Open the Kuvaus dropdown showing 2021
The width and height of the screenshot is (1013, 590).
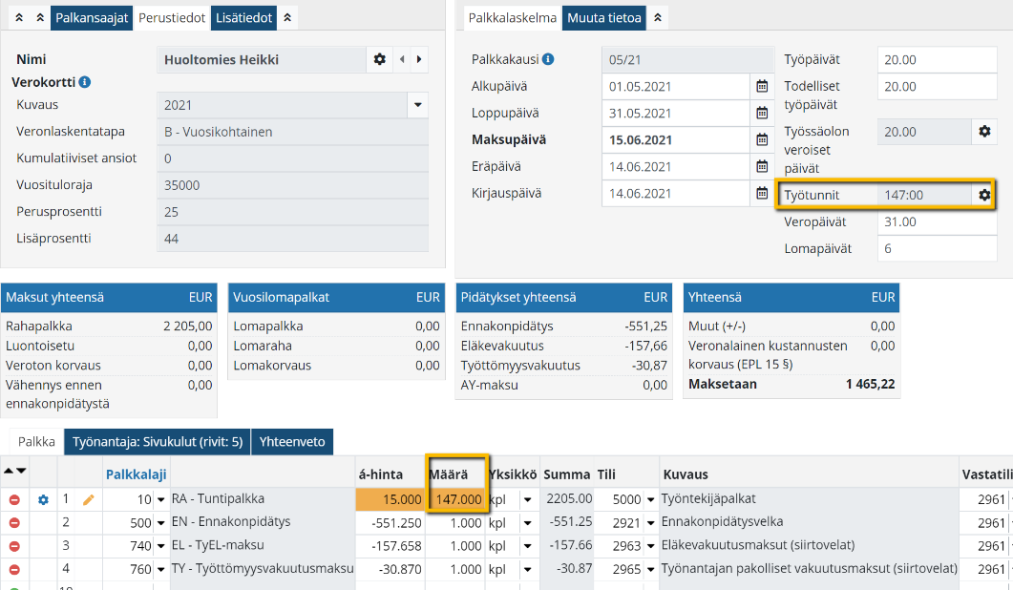point(417,105)
